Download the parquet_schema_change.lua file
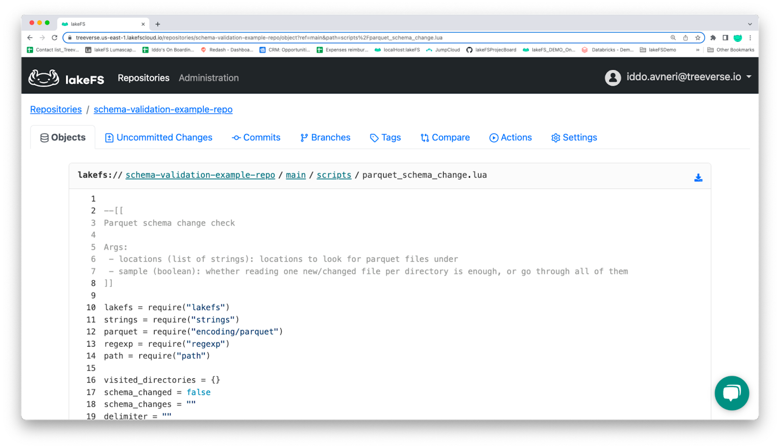780x448 pixels. [698, 178]
